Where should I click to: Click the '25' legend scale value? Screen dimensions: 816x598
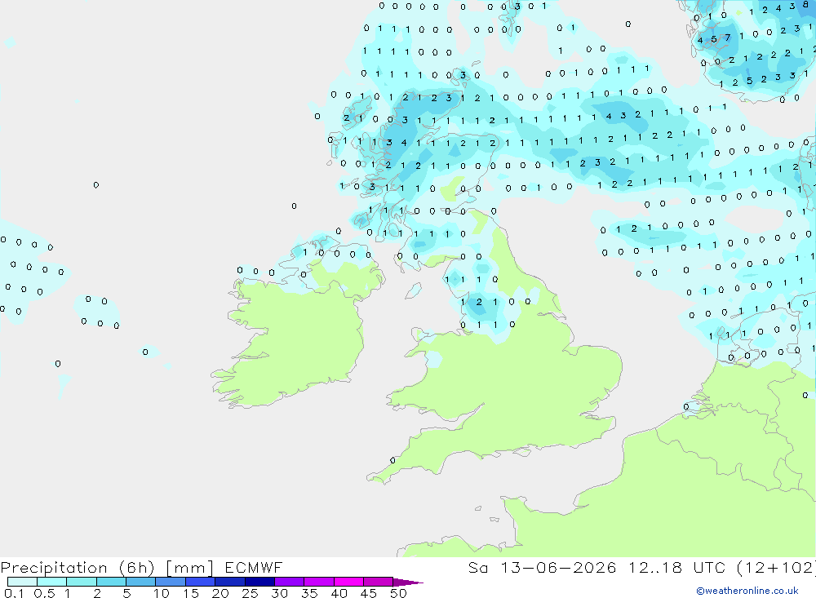point(250,593)
